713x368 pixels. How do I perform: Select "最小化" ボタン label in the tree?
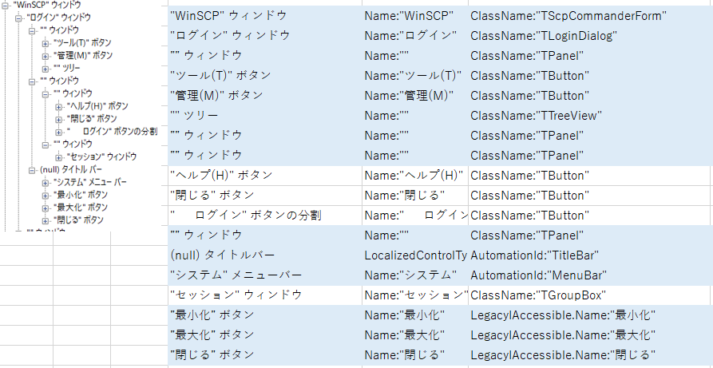(81, 195)
